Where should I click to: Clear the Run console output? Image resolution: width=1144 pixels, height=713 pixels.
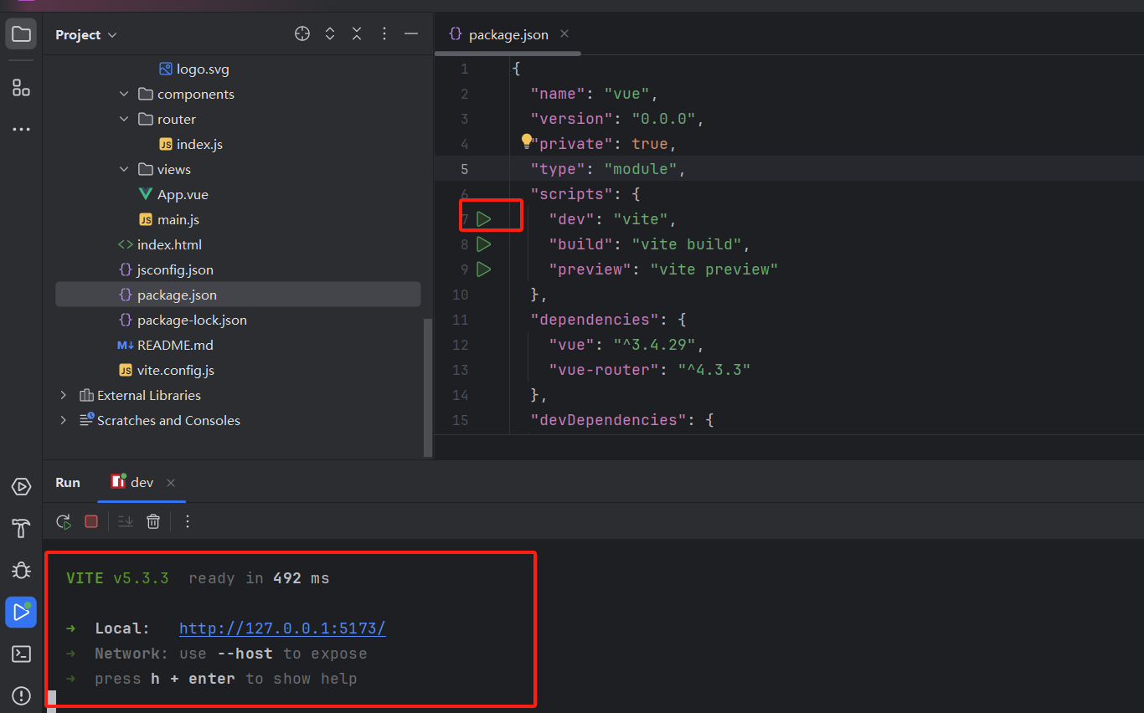[153, 521]
